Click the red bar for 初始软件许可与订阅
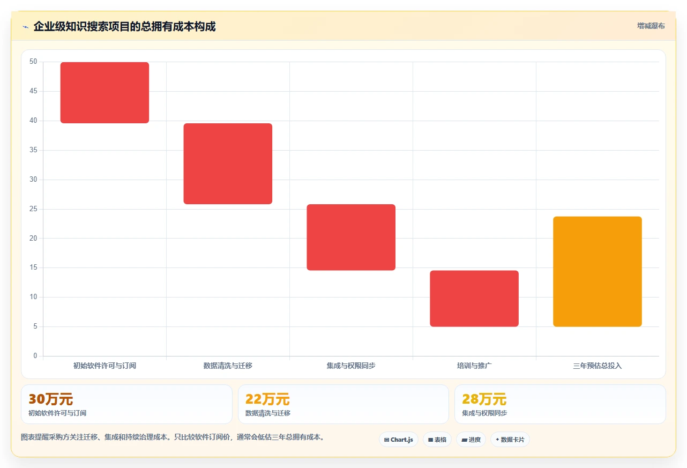Screen dimensions: 687x468 coord(104,93)
